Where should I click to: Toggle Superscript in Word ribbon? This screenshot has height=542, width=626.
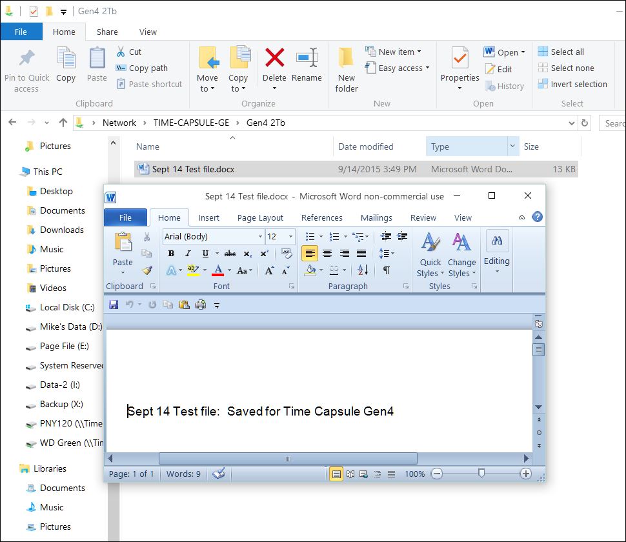click(265, 254)
